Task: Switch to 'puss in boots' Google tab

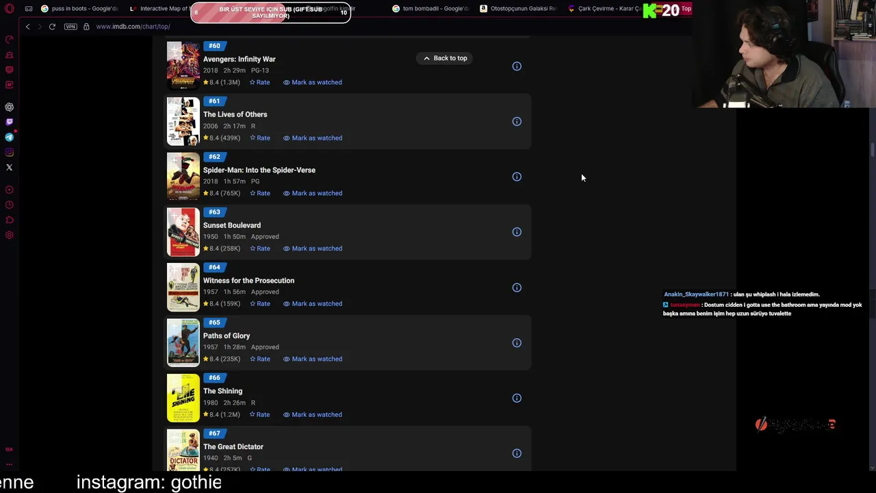Action: 79,9
